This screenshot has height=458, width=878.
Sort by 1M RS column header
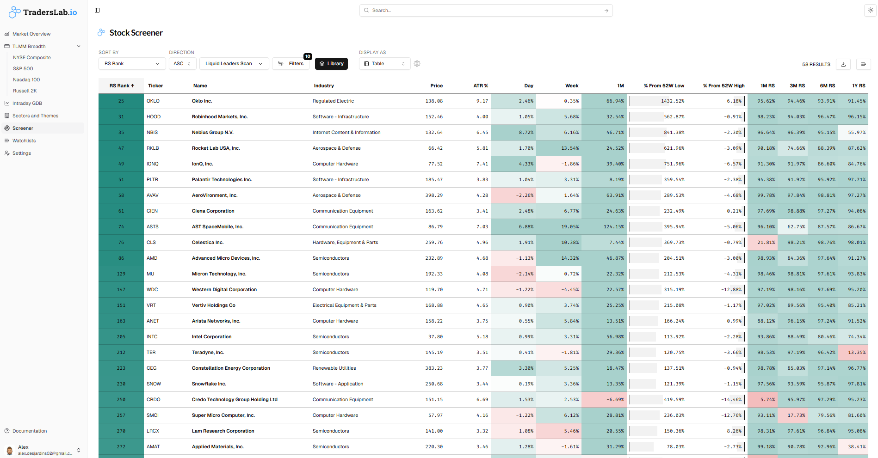point(767,85)
